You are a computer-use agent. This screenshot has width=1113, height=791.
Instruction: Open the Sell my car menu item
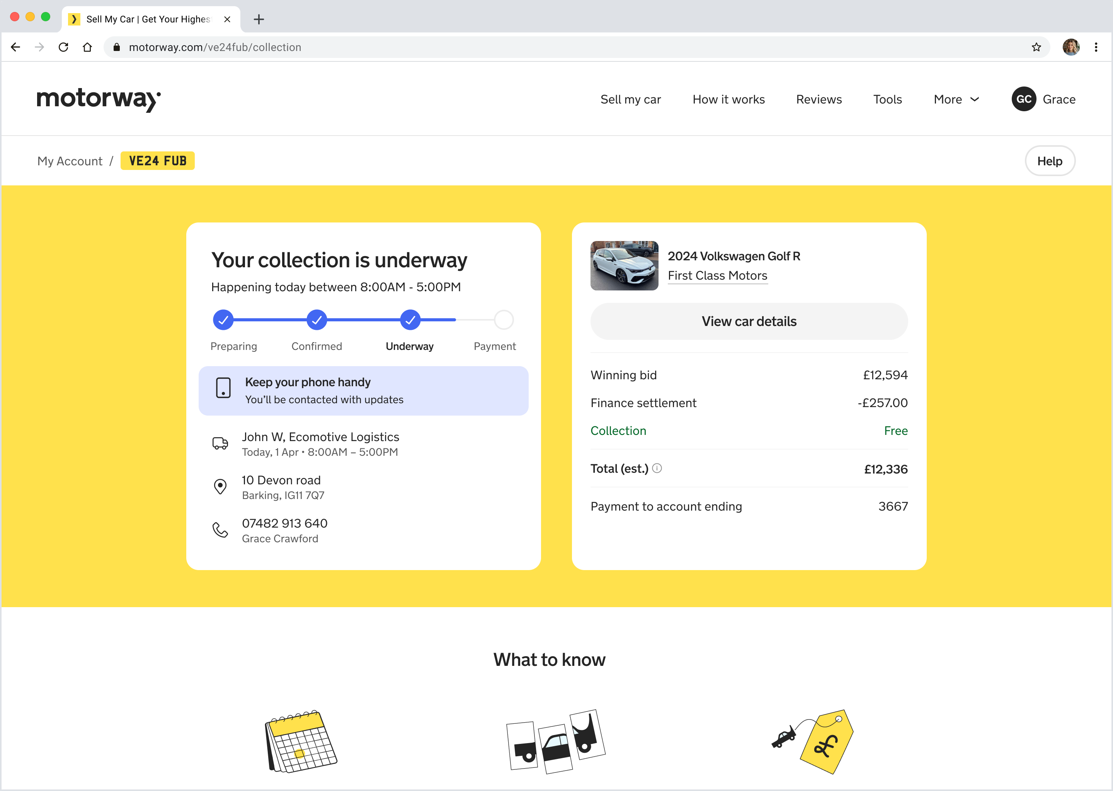pyautogui.click(x=630, y=99)
